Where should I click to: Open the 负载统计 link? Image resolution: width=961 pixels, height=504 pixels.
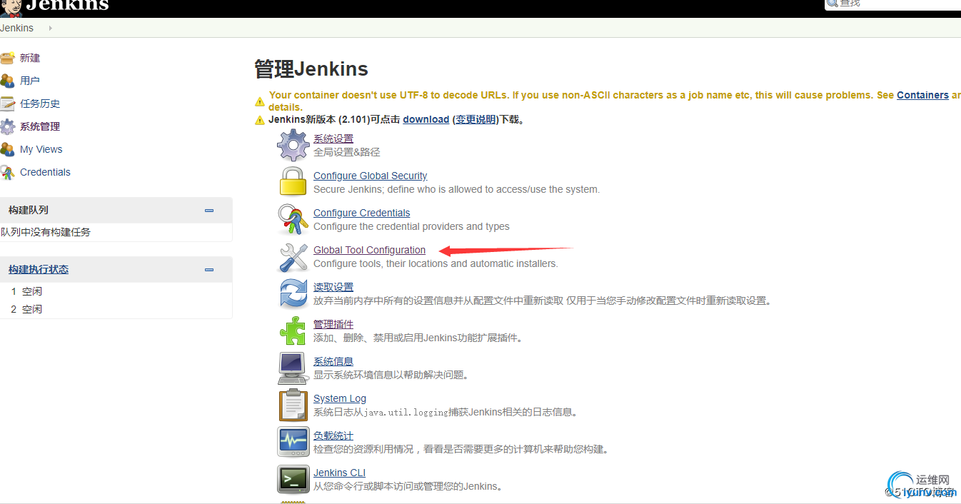[333, 435]
